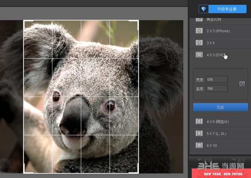Click the crop frame bottom-left corner handle
The image size is (251, 178).
pos(24,172)
